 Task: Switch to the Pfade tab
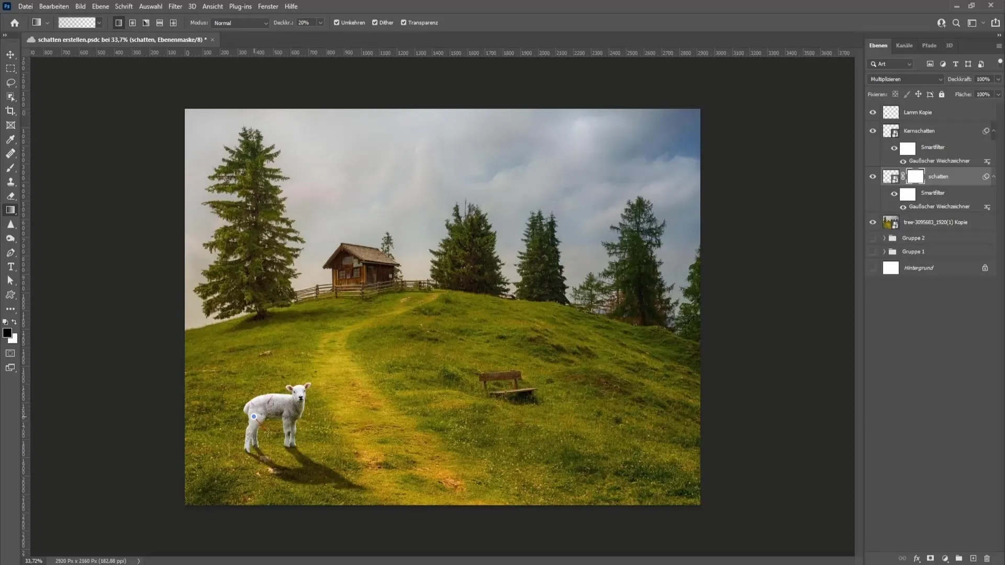(x=929, y=45)
